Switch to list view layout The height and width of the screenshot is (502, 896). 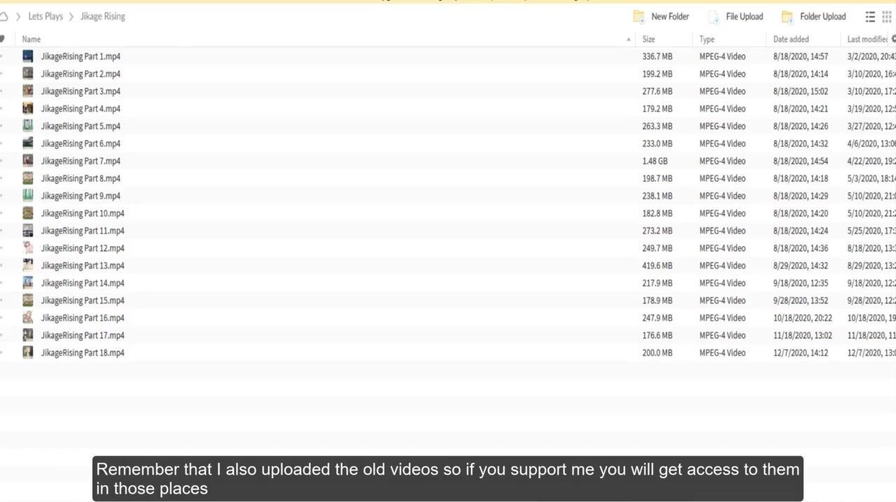click(870, 17)
